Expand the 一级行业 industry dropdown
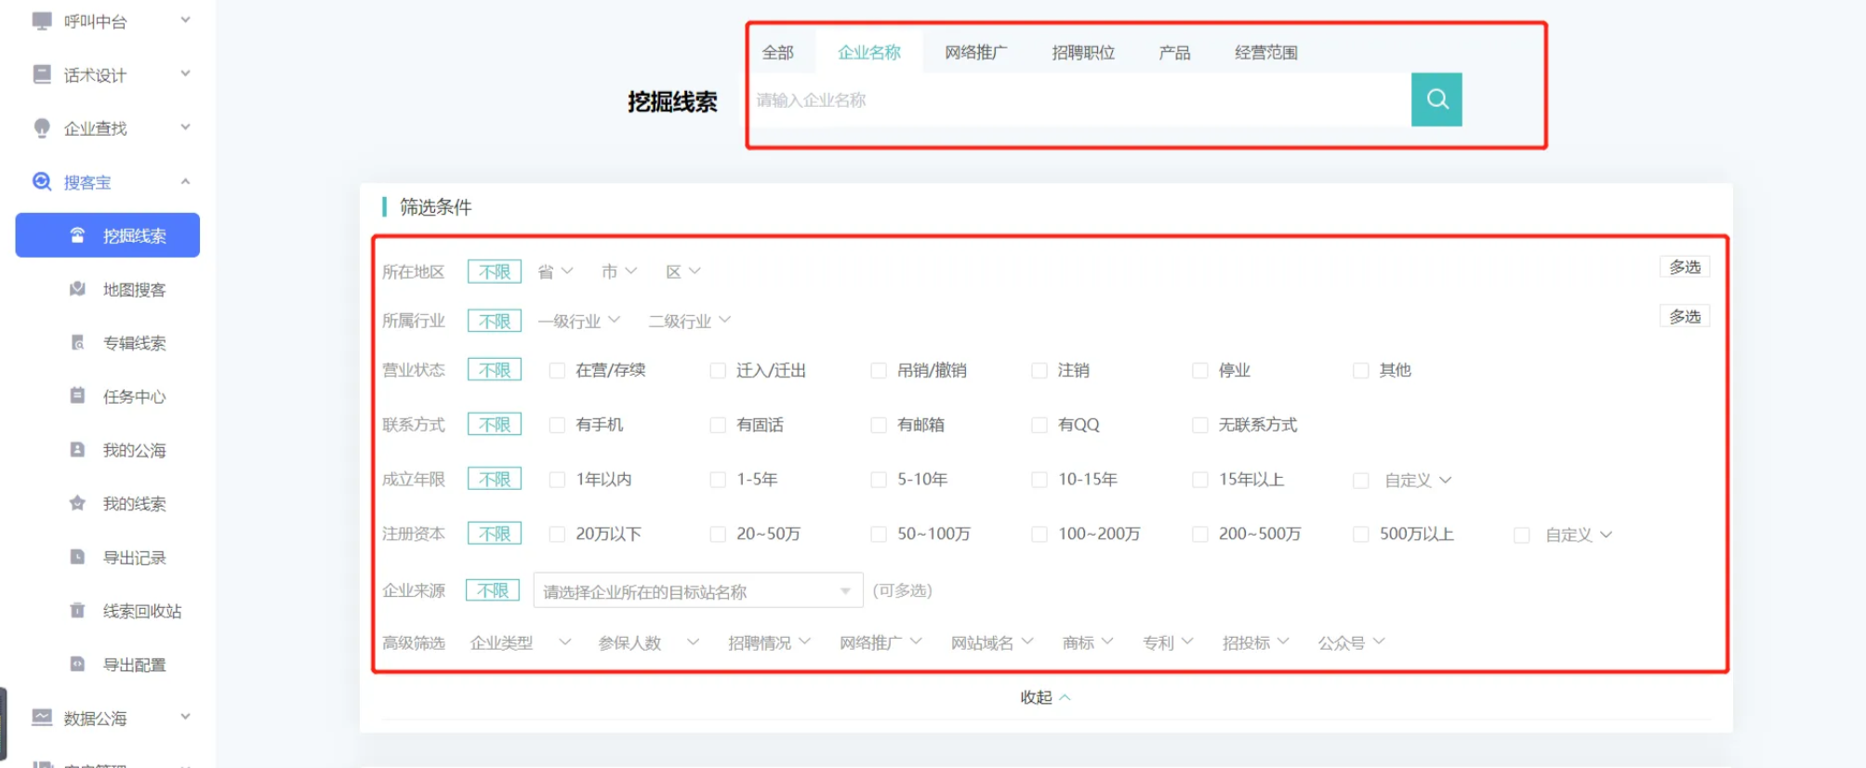Viewport: 1866px width, 768px height. (x=578, y=321)
